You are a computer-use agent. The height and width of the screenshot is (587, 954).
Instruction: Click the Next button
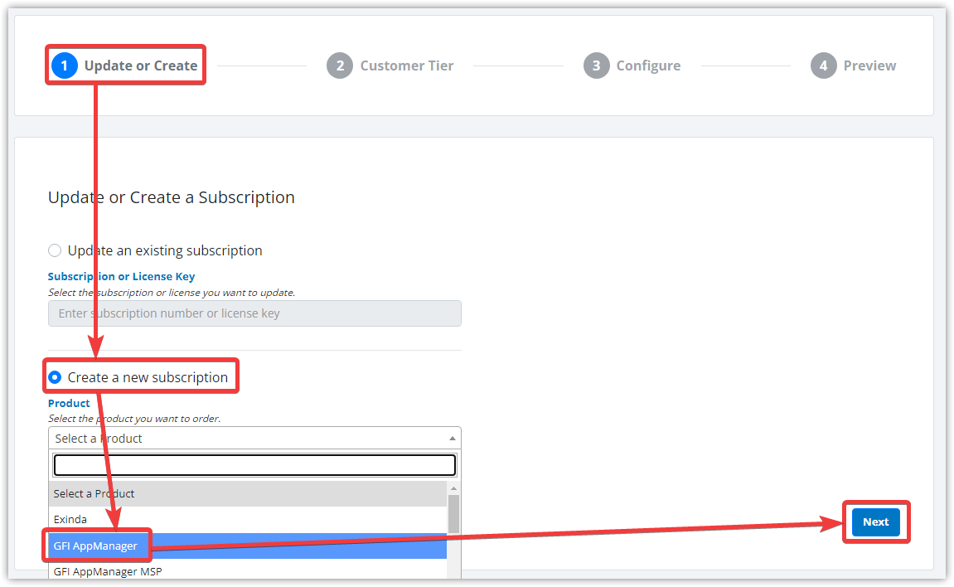click(x=875, y=522)
